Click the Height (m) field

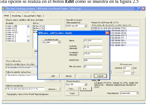pyautogui.click(x=93, y=60)
